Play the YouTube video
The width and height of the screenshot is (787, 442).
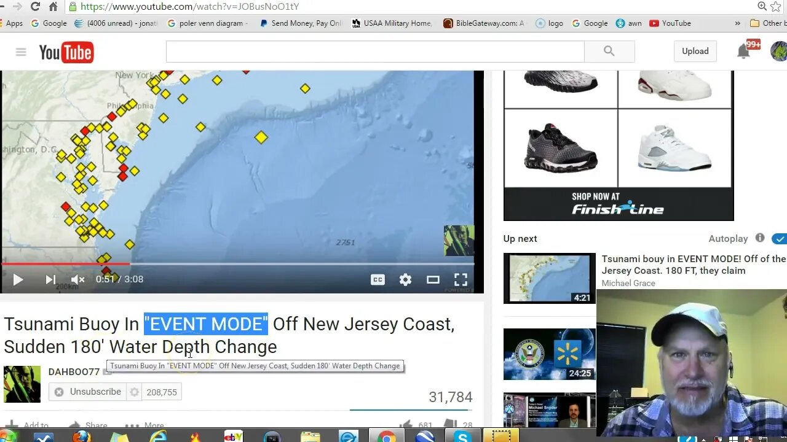(18, 280)
